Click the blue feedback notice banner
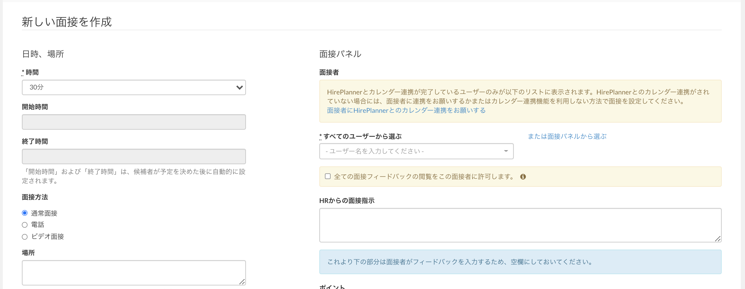745x289 pixels. [x=520, y=262]
